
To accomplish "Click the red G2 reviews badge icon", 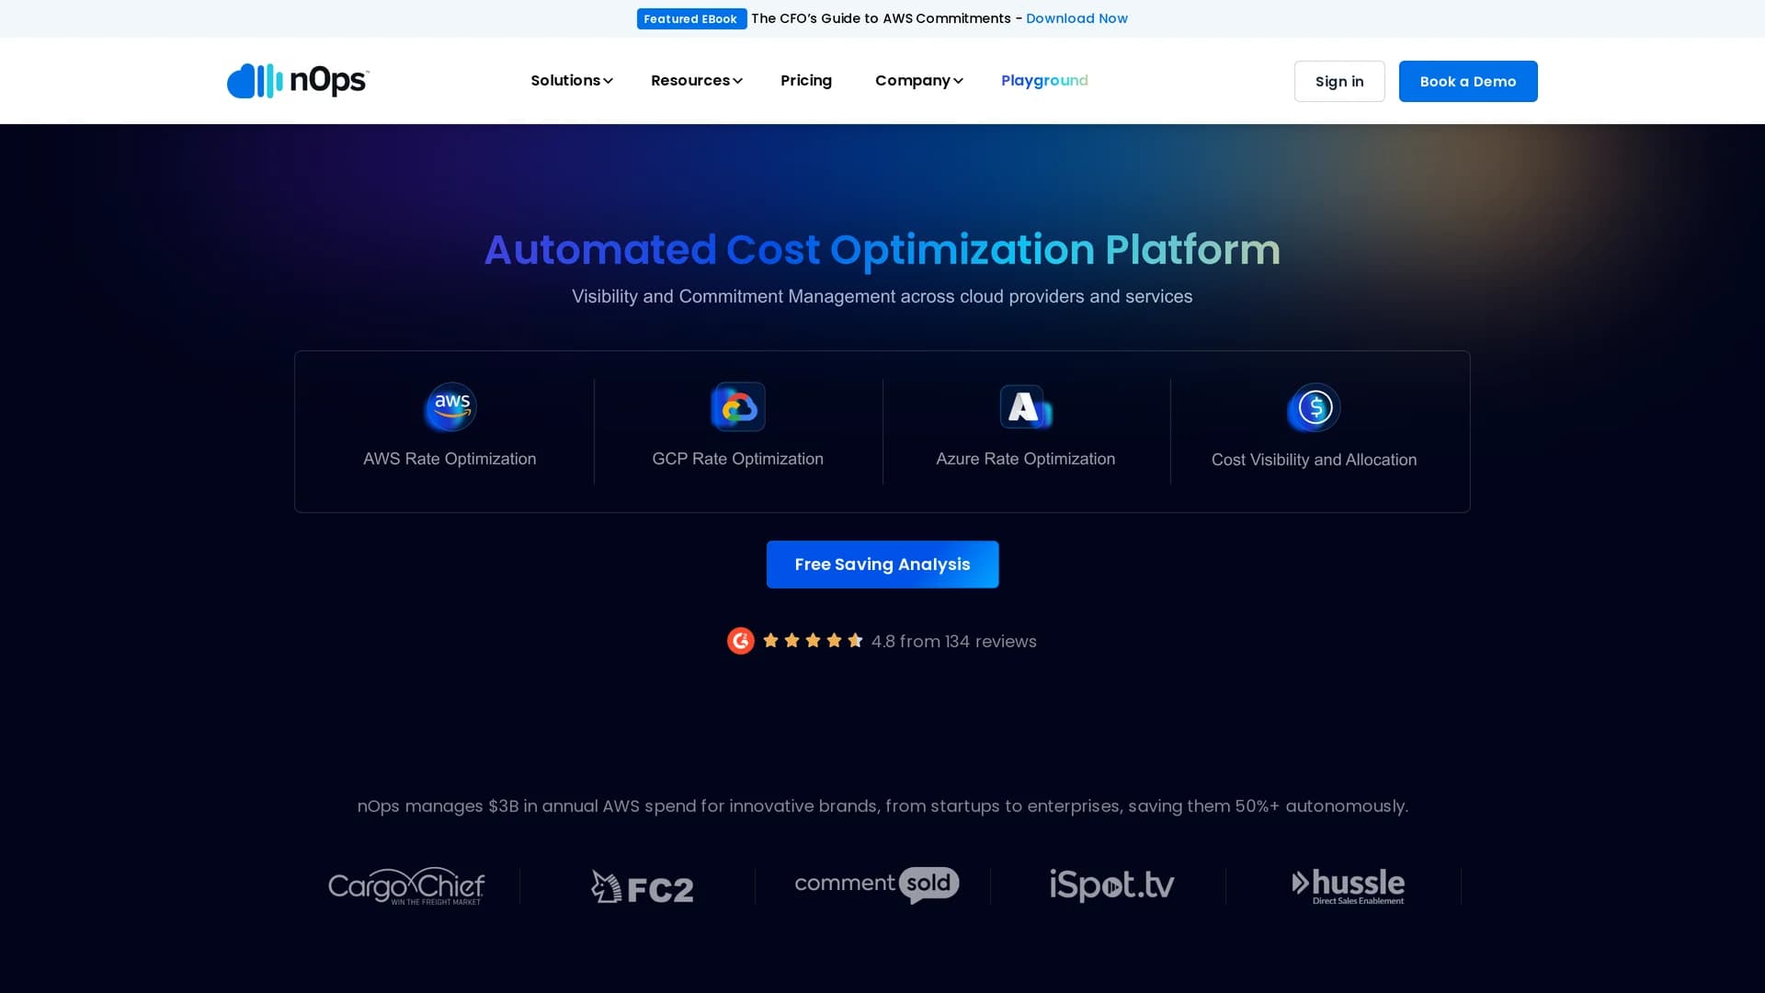I will pyautogui.click(x=741, y=641).
